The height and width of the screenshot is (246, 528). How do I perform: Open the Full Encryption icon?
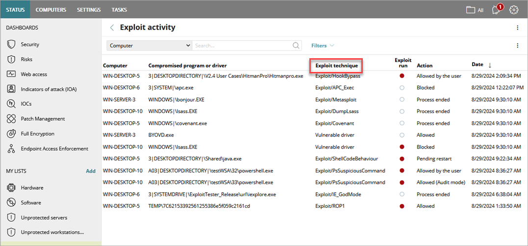[11, 134]
